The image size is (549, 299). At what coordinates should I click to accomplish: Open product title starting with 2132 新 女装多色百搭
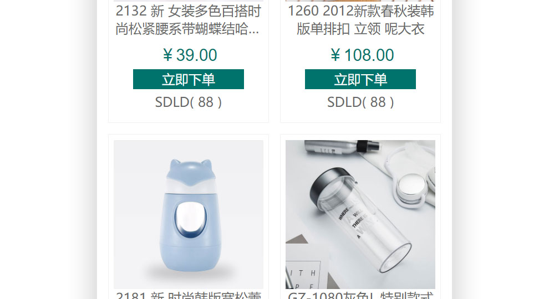(189, 20)
